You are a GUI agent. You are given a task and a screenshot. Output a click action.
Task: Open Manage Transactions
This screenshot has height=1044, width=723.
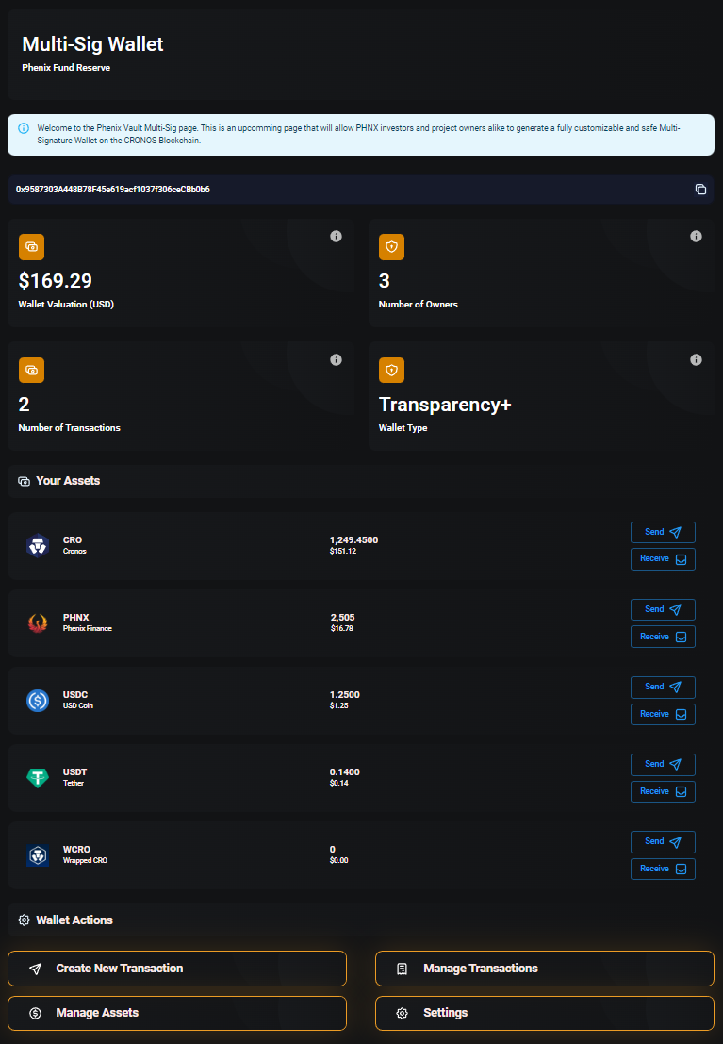point(545,969)
